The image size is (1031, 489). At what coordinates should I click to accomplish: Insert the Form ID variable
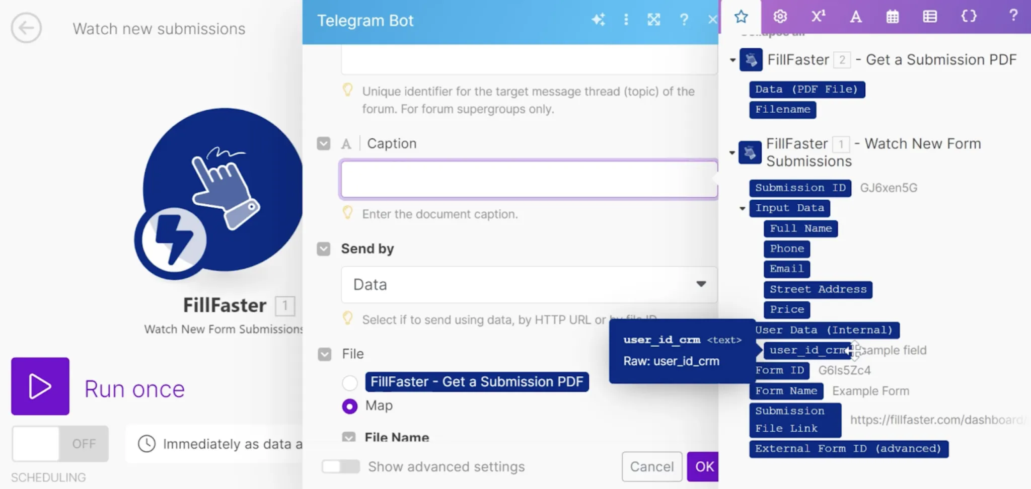[x=780, y=371]
